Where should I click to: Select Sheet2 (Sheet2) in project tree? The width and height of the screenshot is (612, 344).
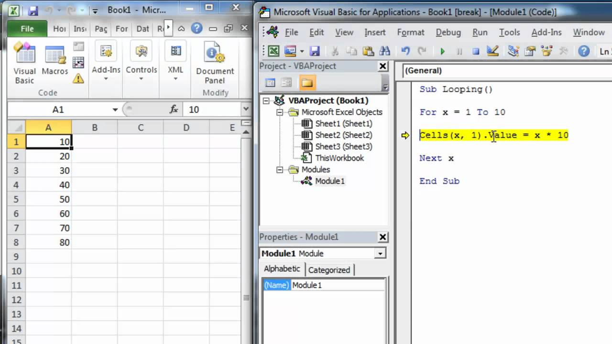point(343,135)
